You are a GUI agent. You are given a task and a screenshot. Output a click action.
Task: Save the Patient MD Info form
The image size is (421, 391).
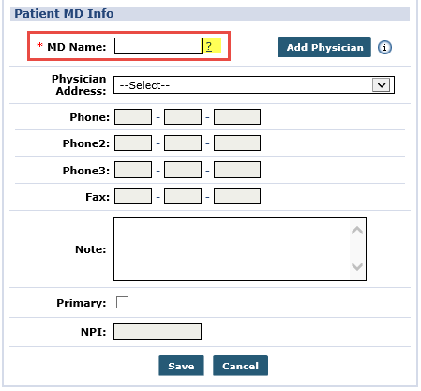click(x=181, y=366)
